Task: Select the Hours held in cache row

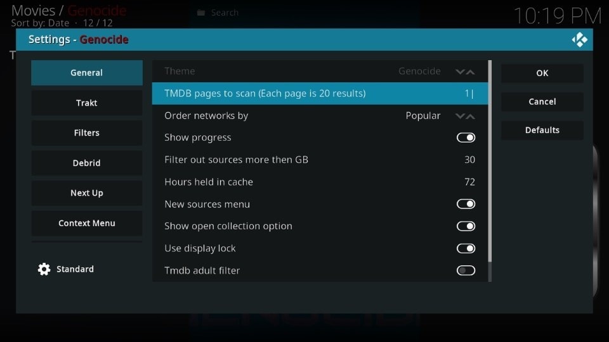Action: [x=320, y=182]
